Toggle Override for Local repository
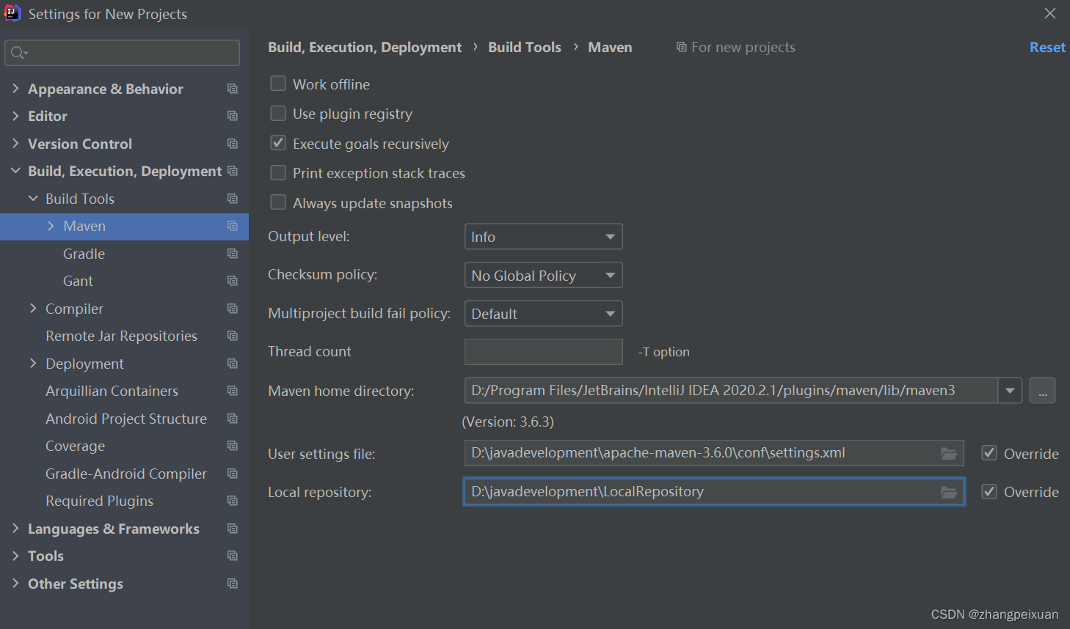 (989, 491)
